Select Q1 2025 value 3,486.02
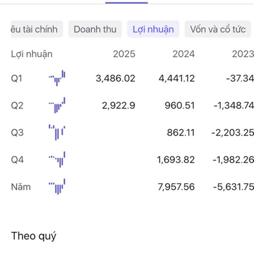Viewport: 254px width, 254px height. pos(116,78)
